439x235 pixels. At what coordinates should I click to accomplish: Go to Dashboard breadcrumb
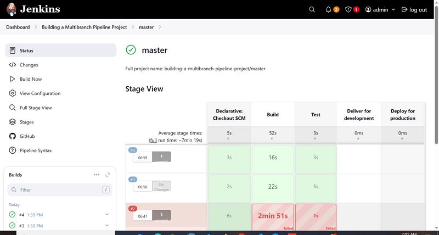pyautogui.click(x=18, y=27)
